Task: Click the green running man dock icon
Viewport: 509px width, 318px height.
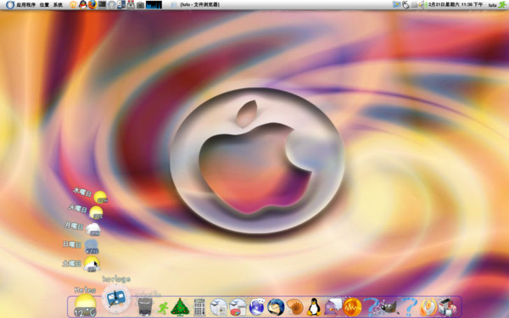Action: pos(163,307)
